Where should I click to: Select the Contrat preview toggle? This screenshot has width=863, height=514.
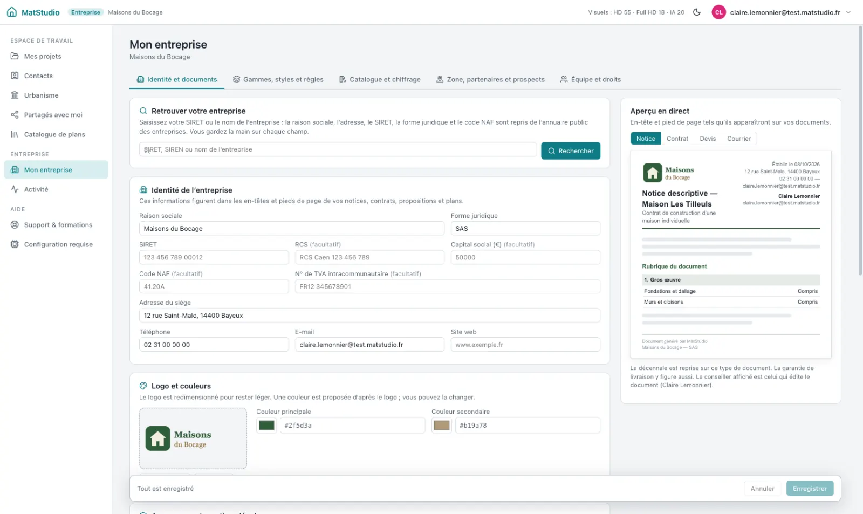point(677,139)
